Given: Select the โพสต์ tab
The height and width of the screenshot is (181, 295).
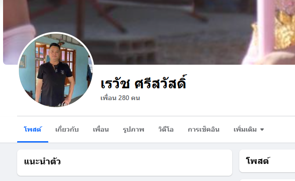Looking at the screenshot, I should (x=33, y=129).
